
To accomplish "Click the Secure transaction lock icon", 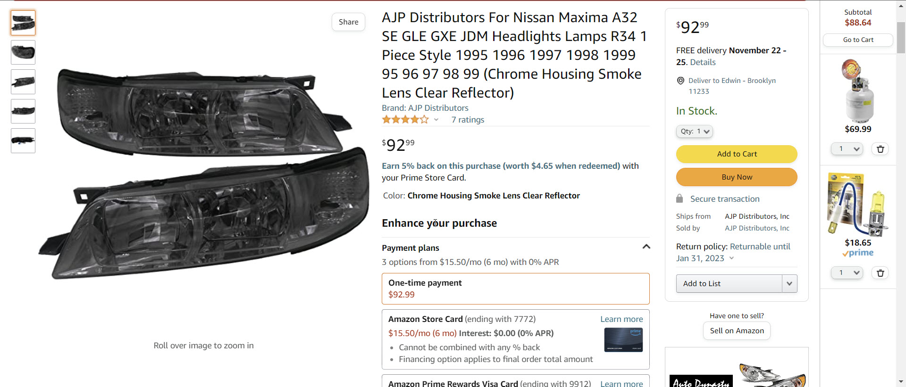I will point(679,198).
